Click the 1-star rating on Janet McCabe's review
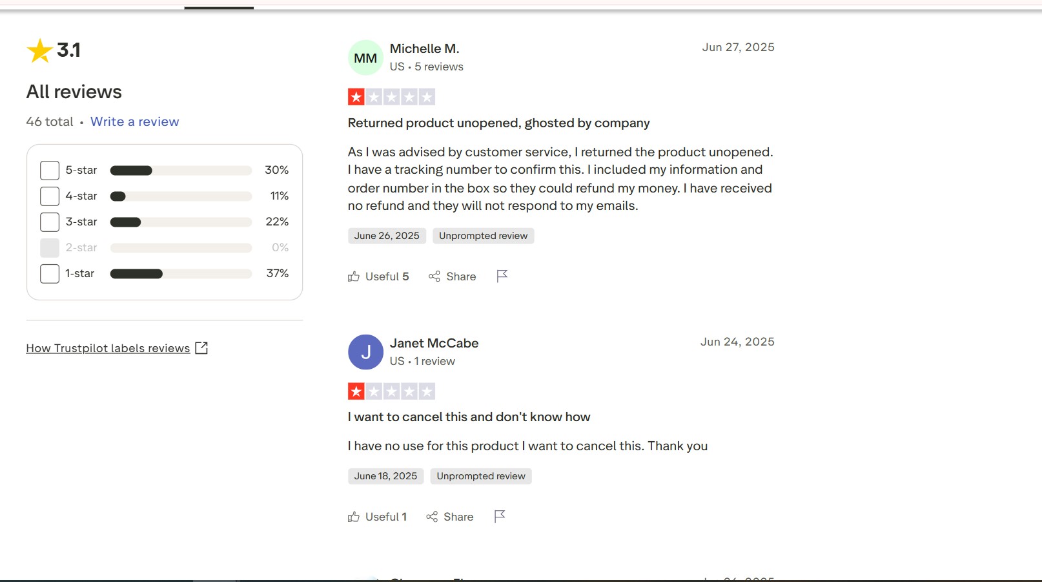Screen dimensions: 1042x582 tap(391, 391)
